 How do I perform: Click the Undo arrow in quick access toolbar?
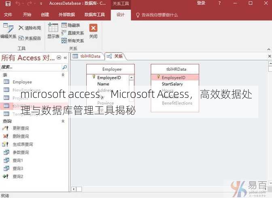click(18, 4)
